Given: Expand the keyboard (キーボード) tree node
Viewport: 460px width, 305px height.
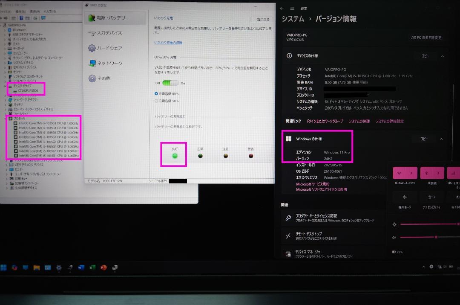Looking at the screenshot, I should tap(5, 49).
